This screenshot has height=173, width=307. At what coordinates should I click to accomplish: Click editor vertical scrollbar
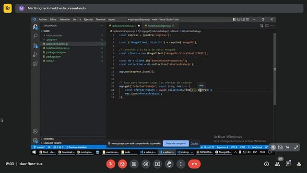point(275,69)
